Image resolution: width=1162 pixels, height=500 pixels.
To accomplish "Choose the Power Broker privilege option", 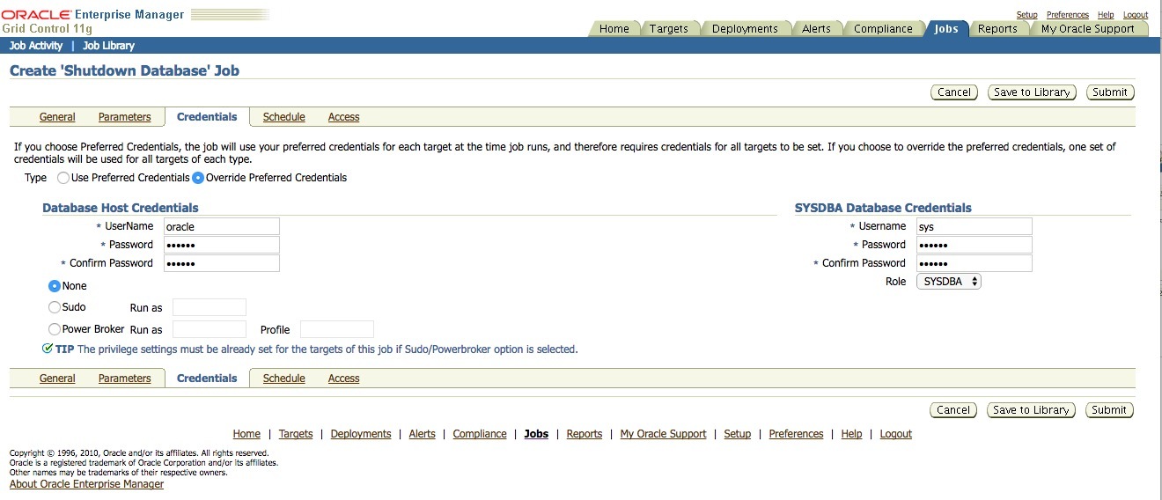I will click(55, 329).
